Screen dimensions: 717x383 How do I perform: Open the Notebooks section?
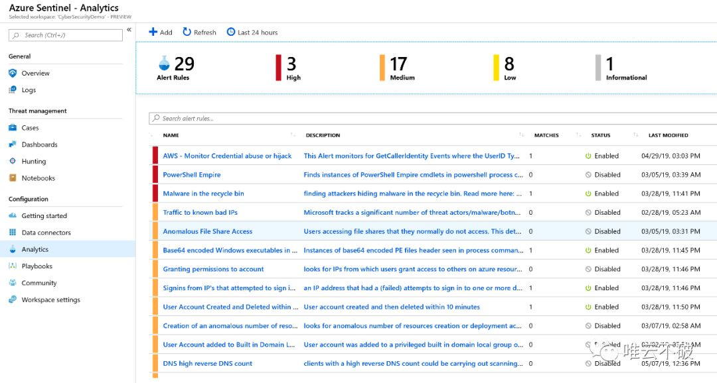click(39, 178)
